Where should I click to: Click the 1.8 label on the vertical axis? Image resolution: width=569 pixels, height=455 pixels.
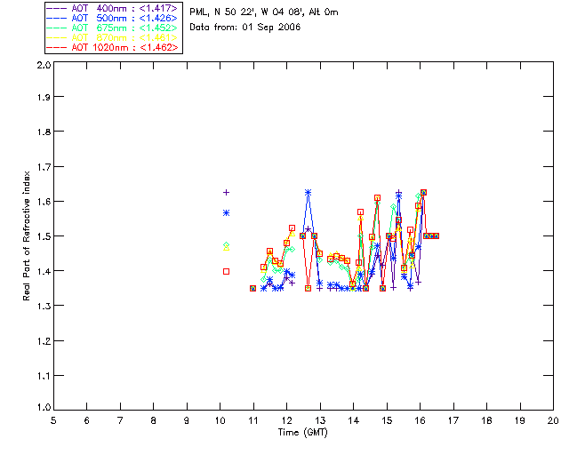click(x=44, y=132)
